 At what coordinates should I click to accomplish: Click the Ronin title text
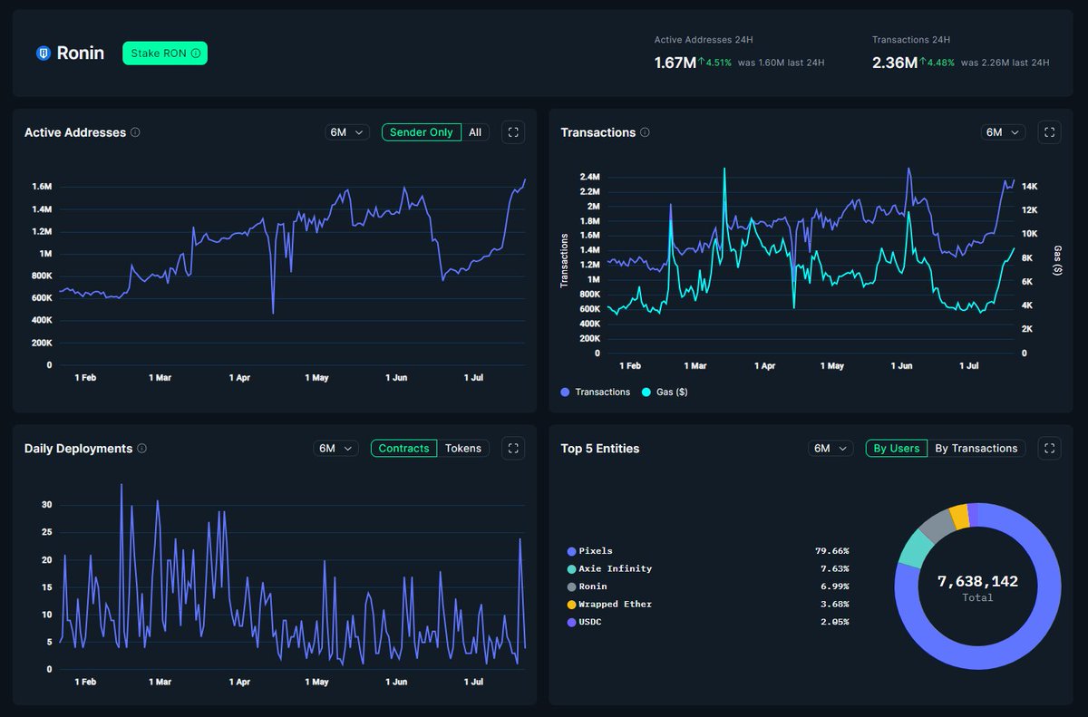[x=81, y=53]
